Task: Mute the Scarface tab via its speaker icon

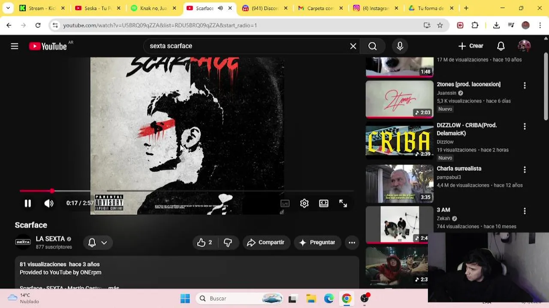Action: coord(220,8)
